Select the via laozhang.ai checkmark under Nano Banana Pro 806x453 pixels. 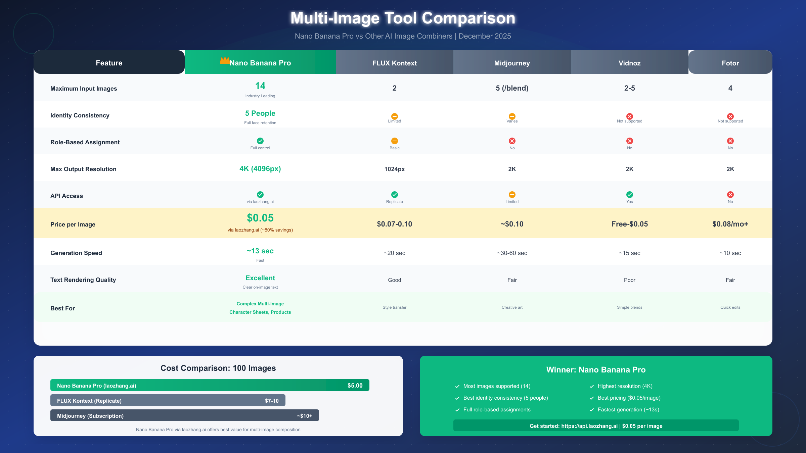260,195
